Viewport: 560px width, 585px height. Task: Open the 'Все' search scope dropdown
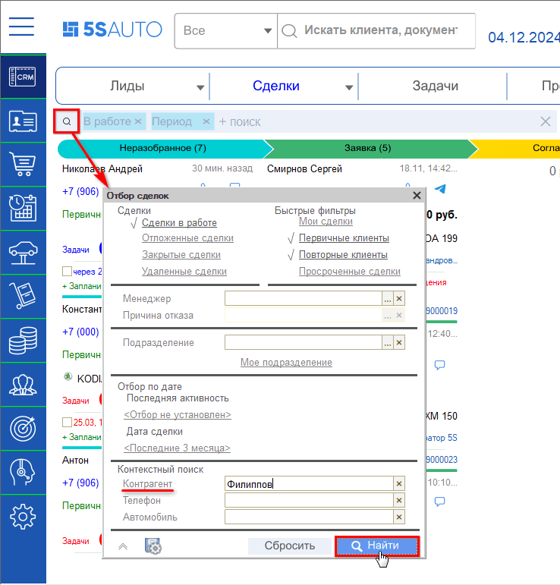226,30
